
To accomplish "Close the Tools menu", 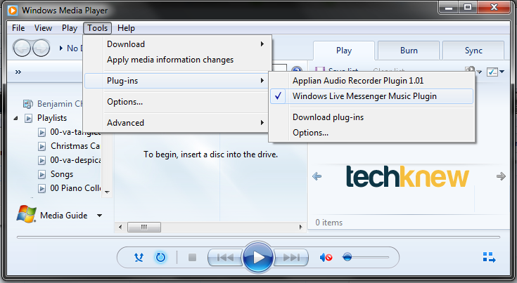I will coord(97,28).
